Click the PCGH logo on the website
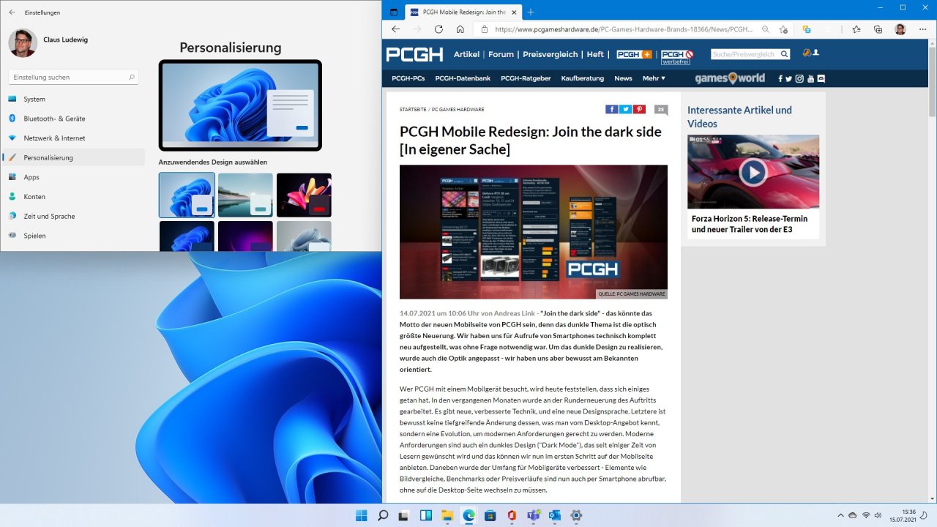Viewport: 937px width, 527px height. pos(414,54)
